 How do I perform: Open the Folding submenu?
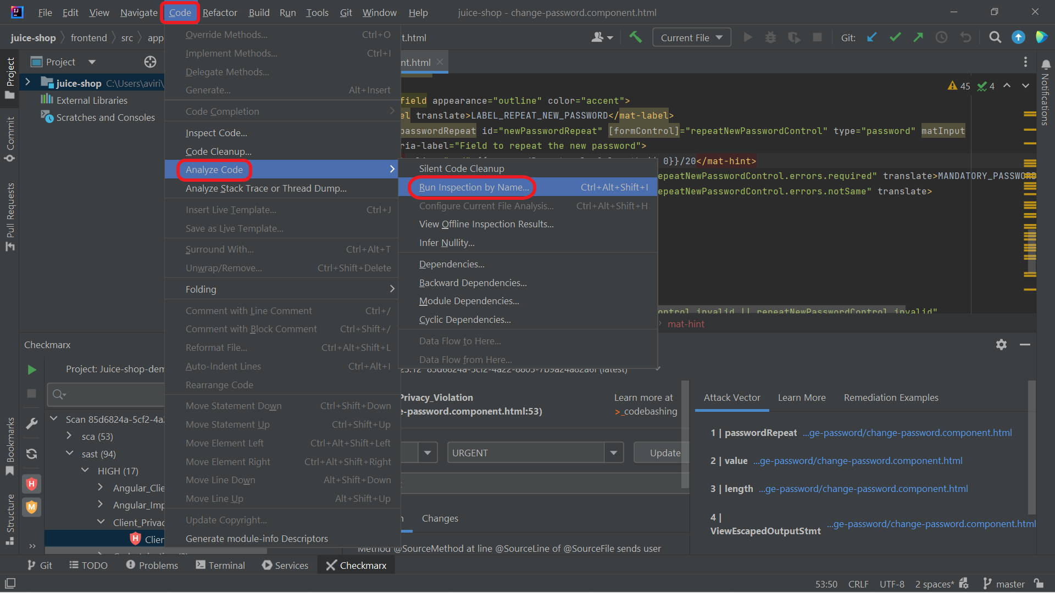click(x=282, y=289)
